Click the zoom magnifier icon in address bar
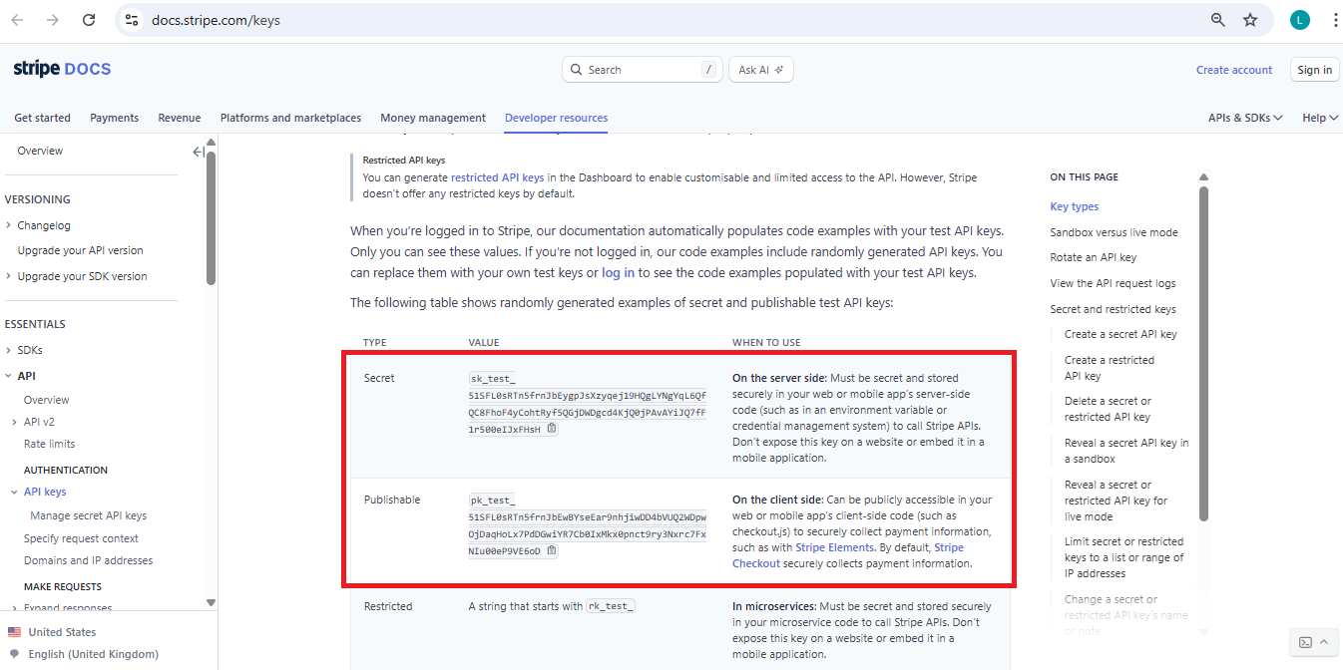1343x670 pixels. (x=1218, y=20)
